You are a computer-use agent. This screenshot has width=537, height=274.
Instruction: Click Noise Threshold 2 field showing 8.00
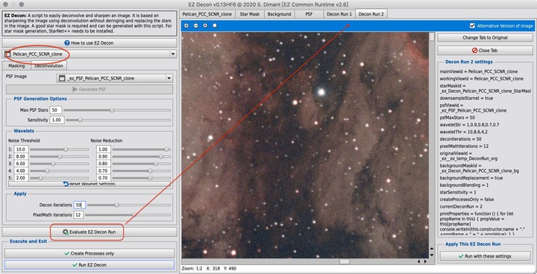coord(21,156)
